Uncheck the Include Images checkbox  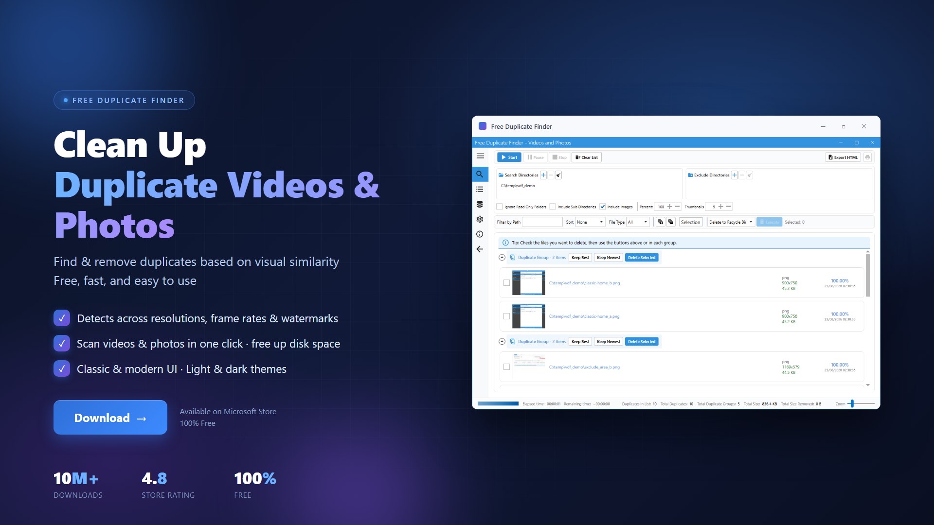coord(602,207)
